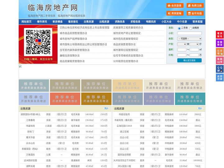
Task: Click the orange 公众号 side icon
Action: point(220,52)
